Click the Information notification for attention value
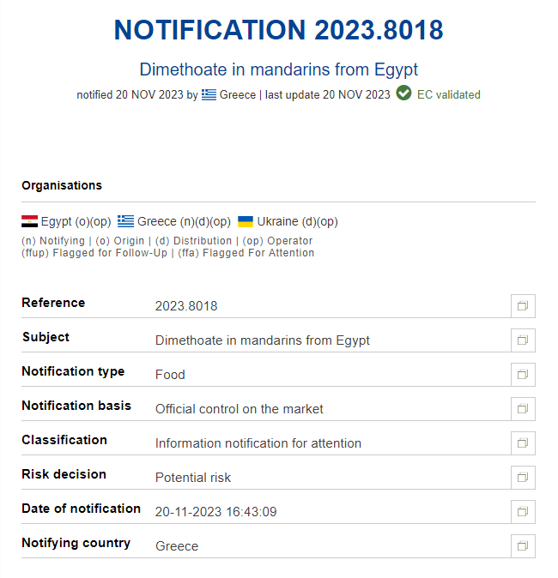Screen dimensions: 558x578 click(258, 443)
